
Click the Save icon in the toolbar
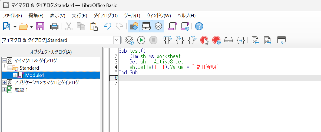click(x=40, y=26)
